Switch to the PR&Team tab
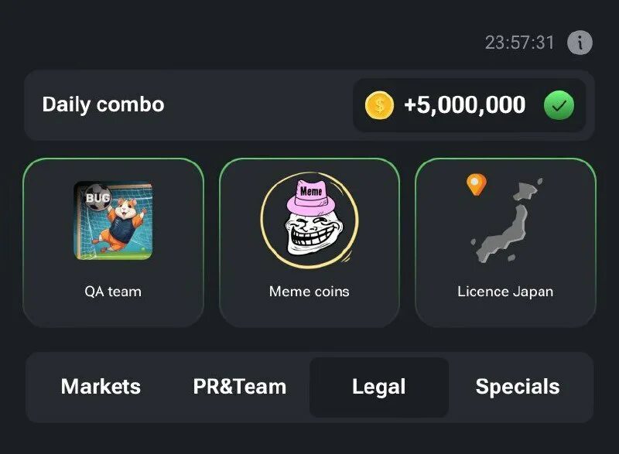619x454 pixels. tap(240, 387)
